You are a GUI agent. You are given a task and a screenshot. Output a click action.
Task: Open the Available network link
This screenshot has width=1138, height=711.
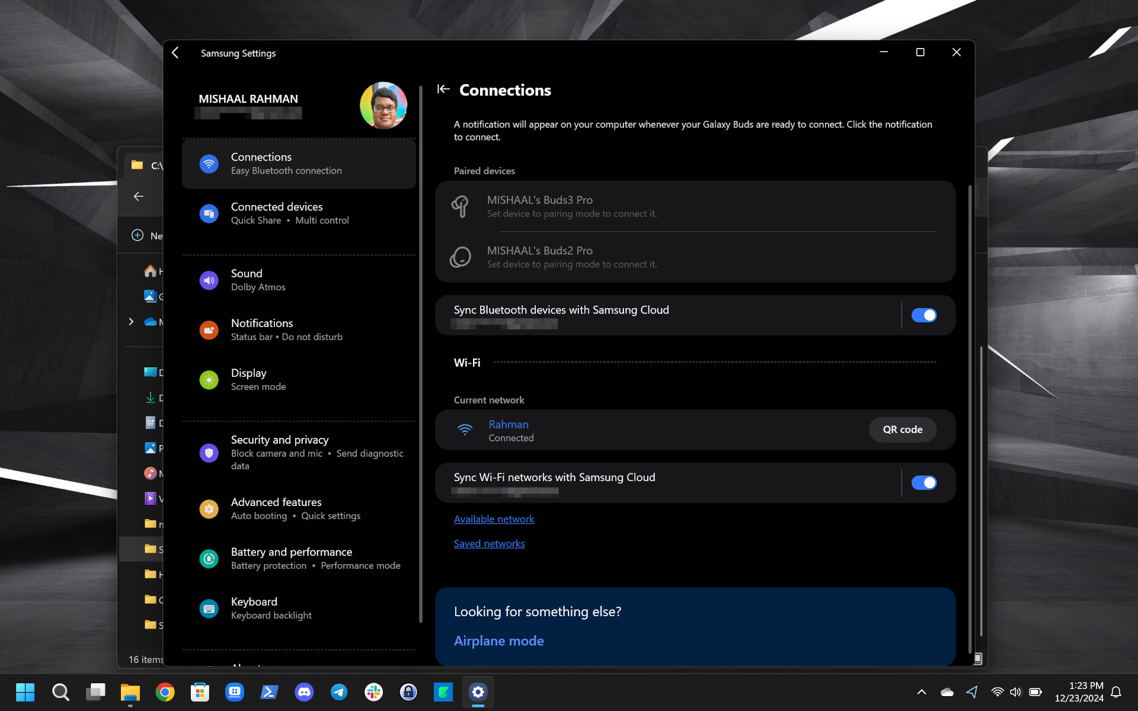click(494, 519)
